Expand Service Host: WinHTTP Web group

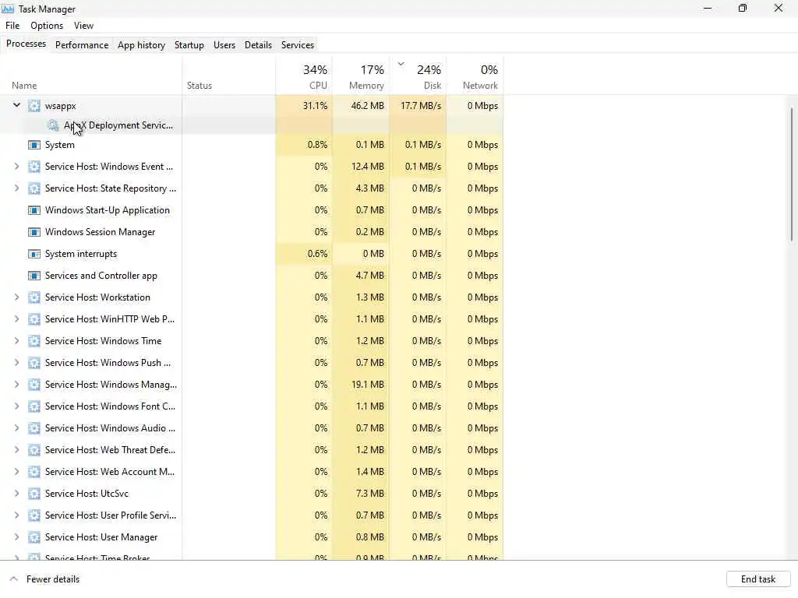pos(16,318)
